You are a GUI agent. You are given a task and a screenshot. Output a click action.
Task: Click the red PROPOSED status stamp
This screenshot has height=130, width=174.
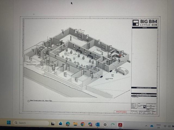(121, 112)
